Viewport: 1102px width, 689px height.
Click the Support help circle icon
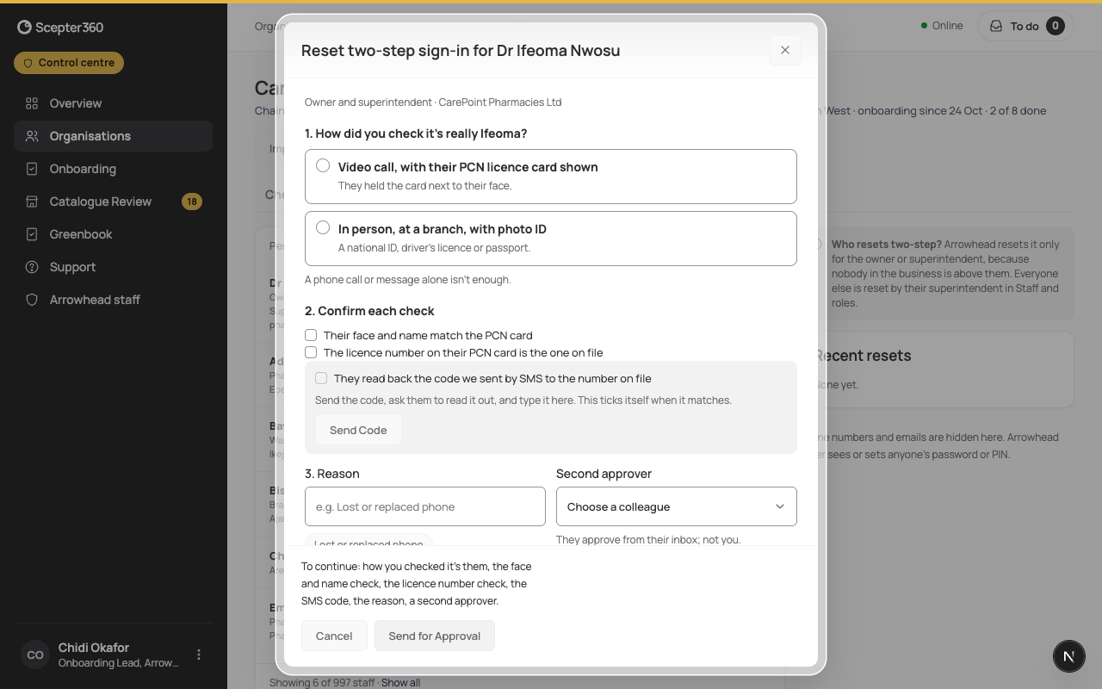[32, 267]
